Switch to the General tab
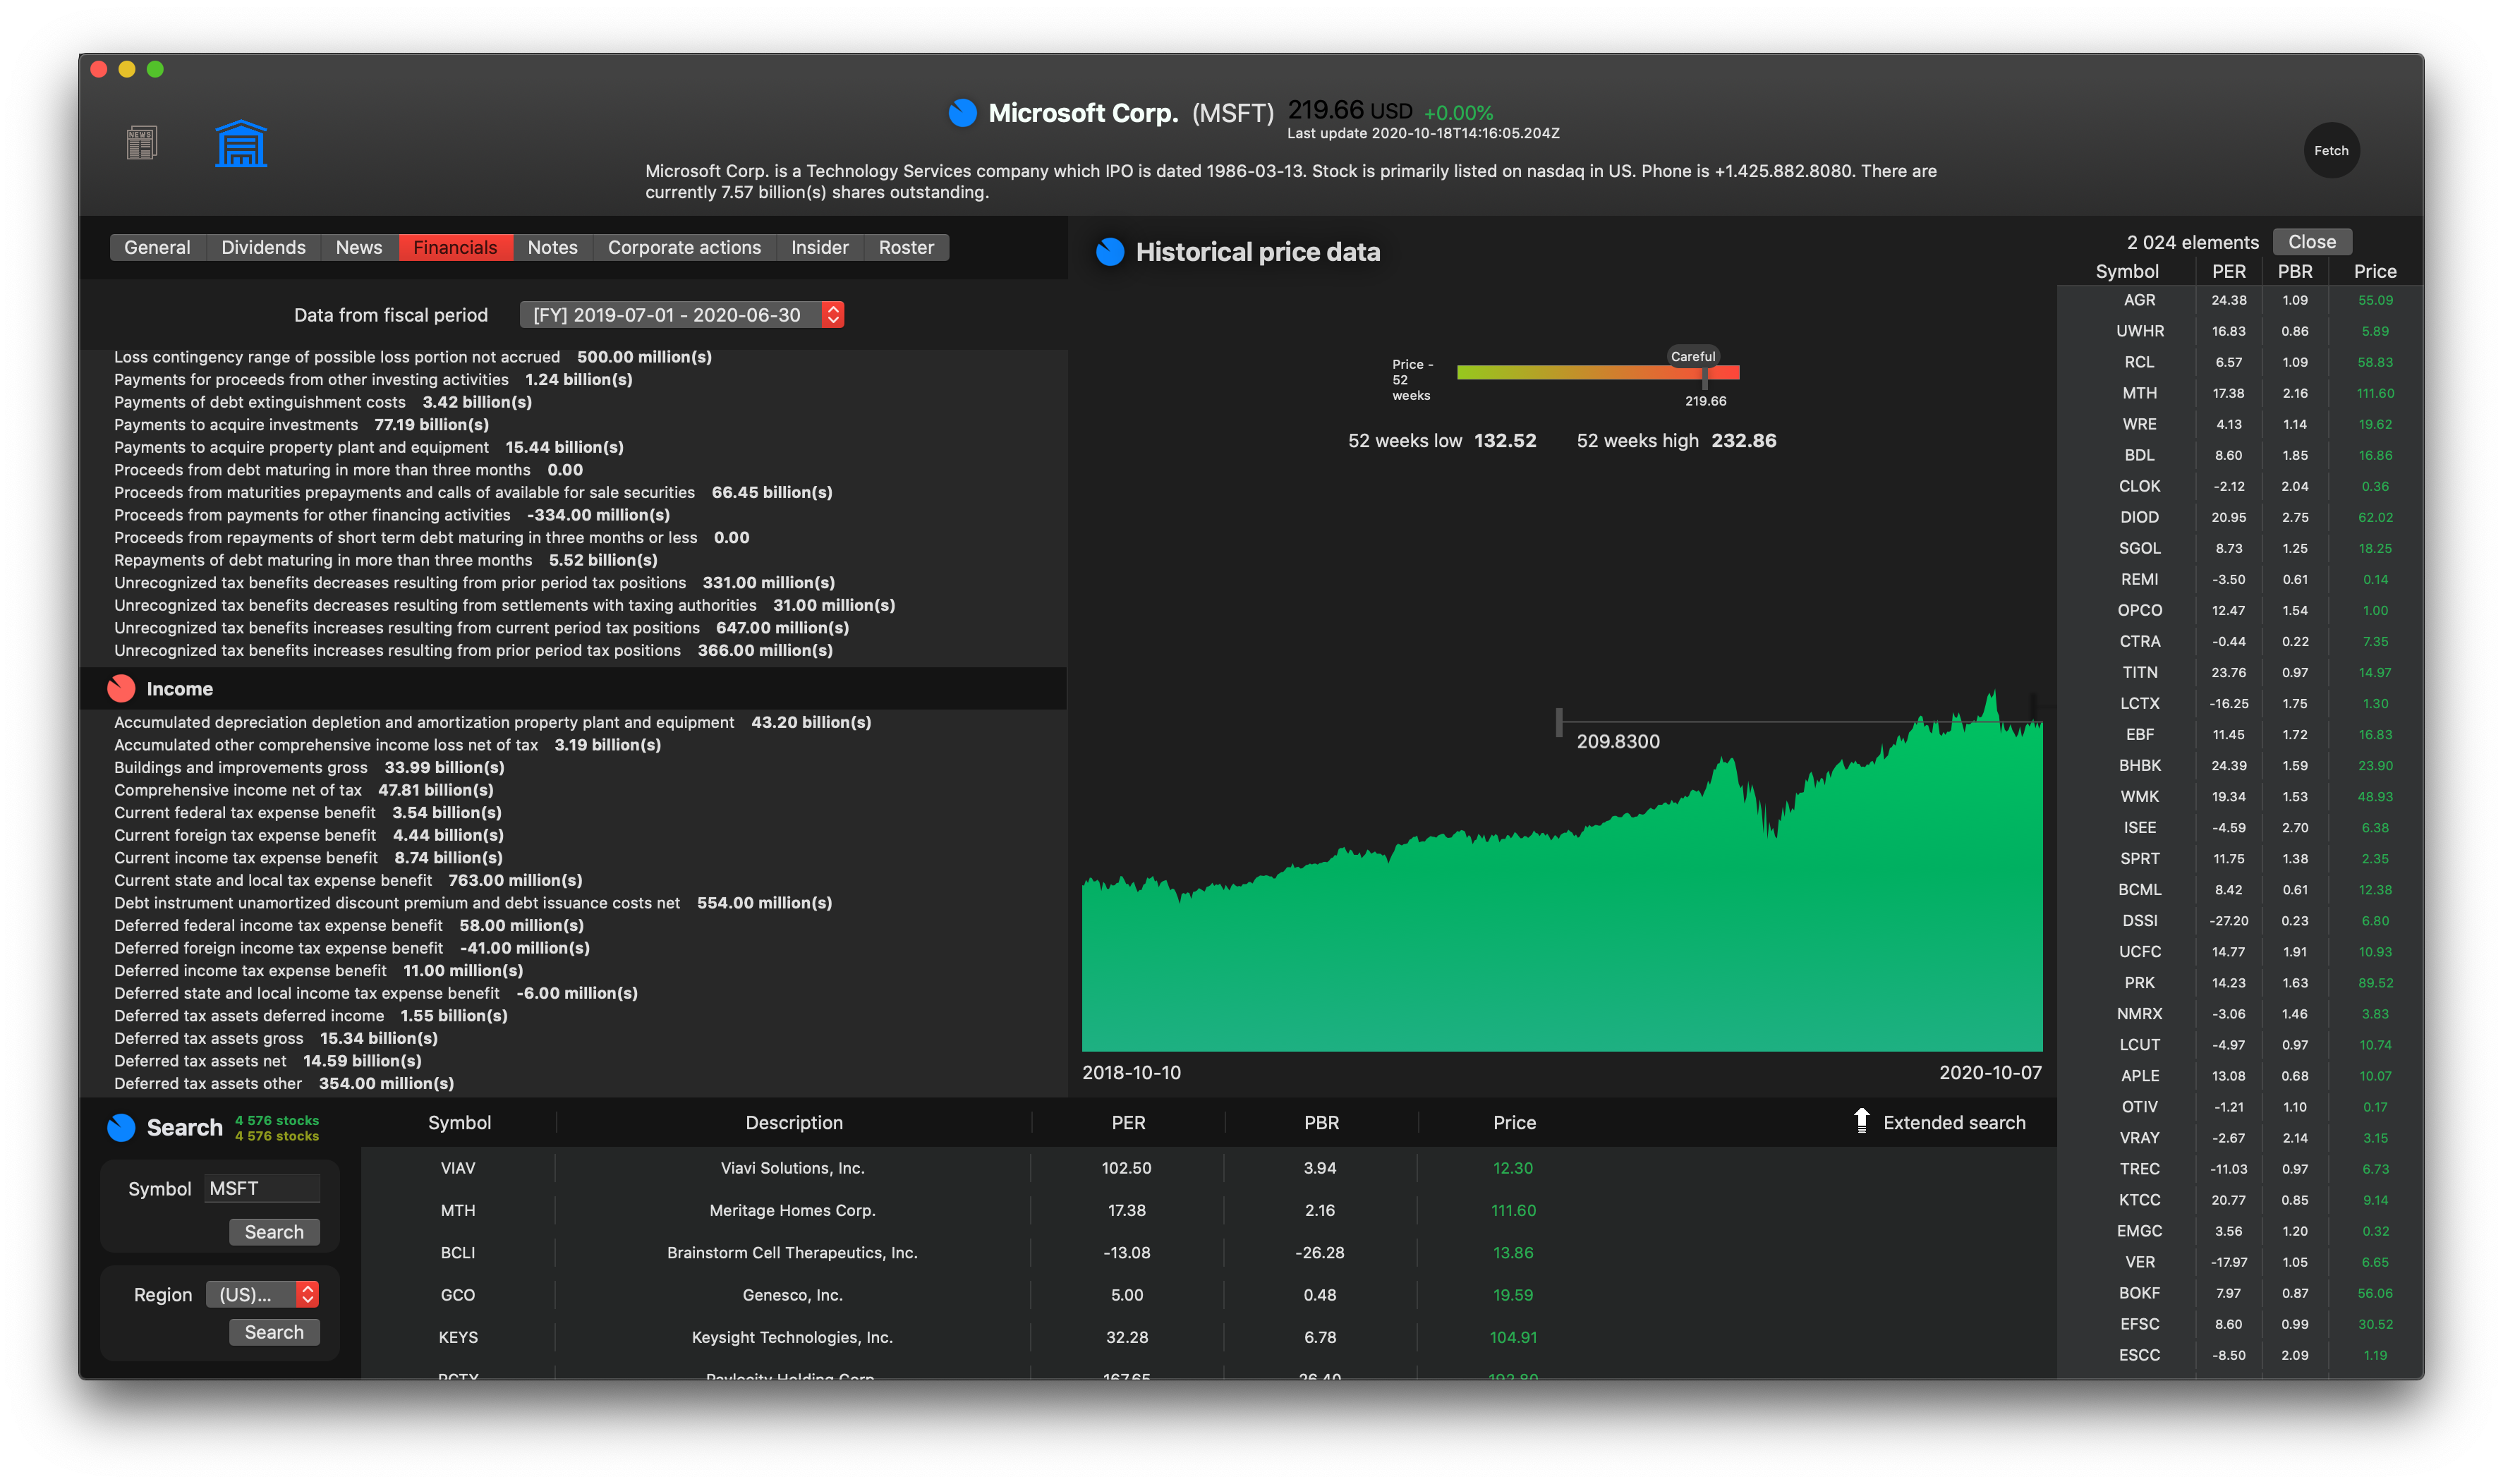Viewport: 2503px width, 1484px height. coord(157,247)
